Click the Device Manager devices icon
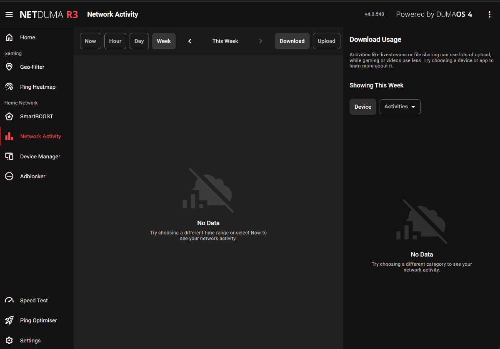Image resolution: width=500 pixels, height=349 pixels. pos(9,156)
